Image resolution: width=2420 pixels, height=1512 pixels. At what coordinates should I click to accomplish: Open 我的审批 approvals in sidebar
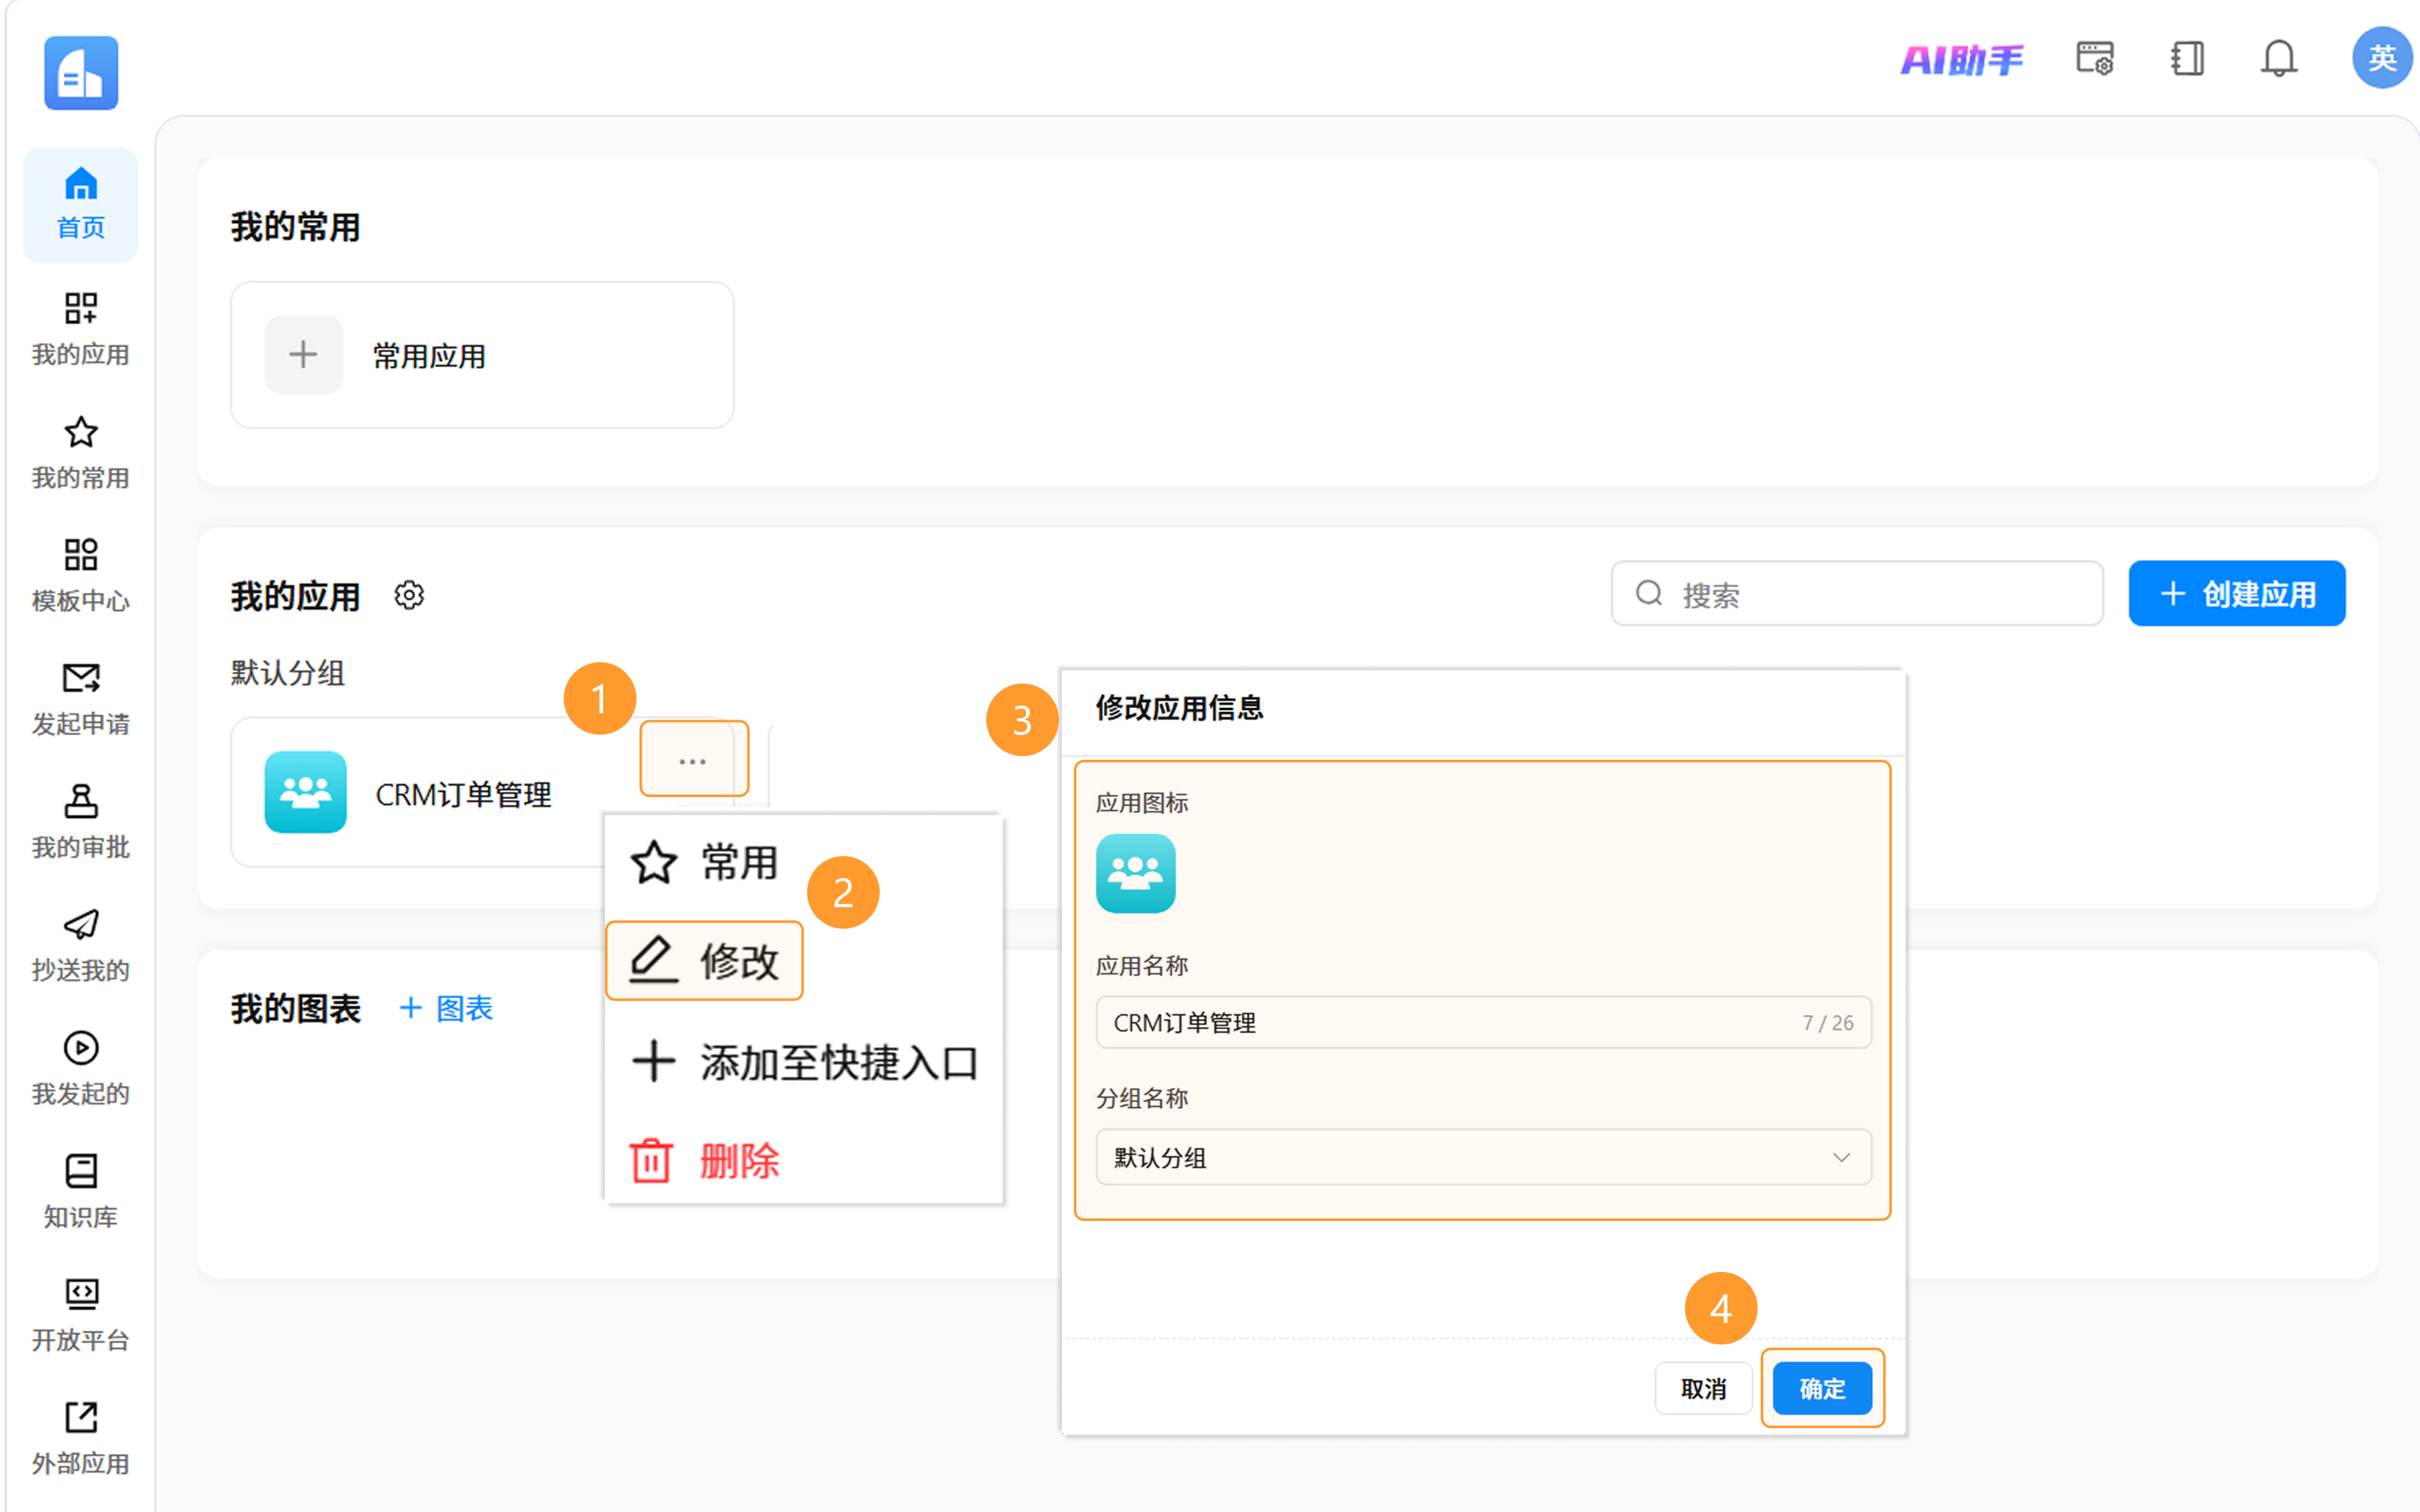point(81,821)
